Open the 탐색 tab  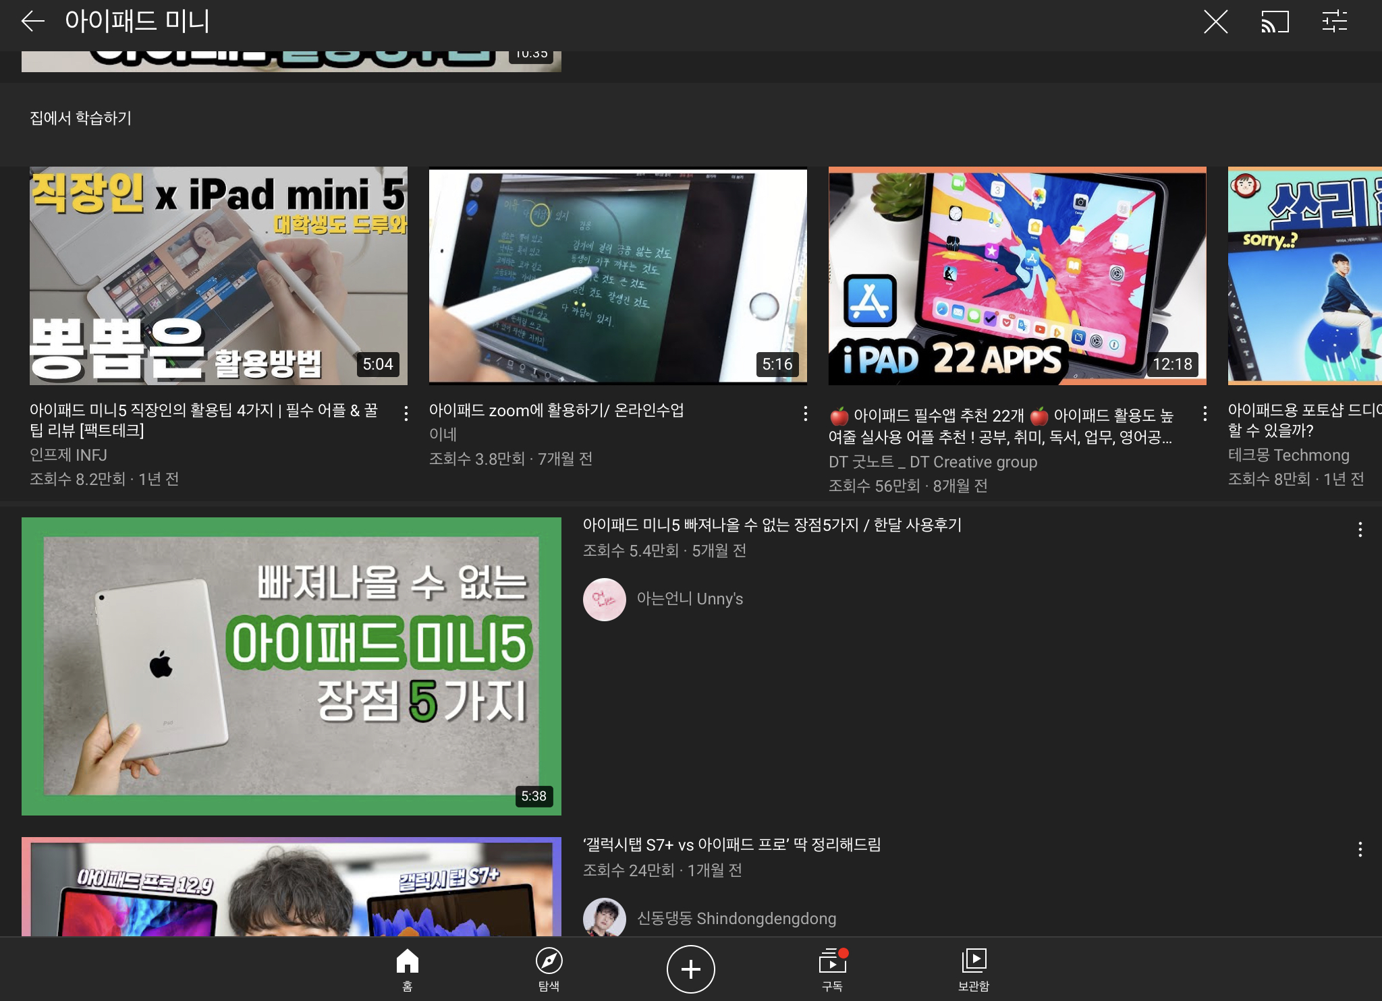click(549, 970)
